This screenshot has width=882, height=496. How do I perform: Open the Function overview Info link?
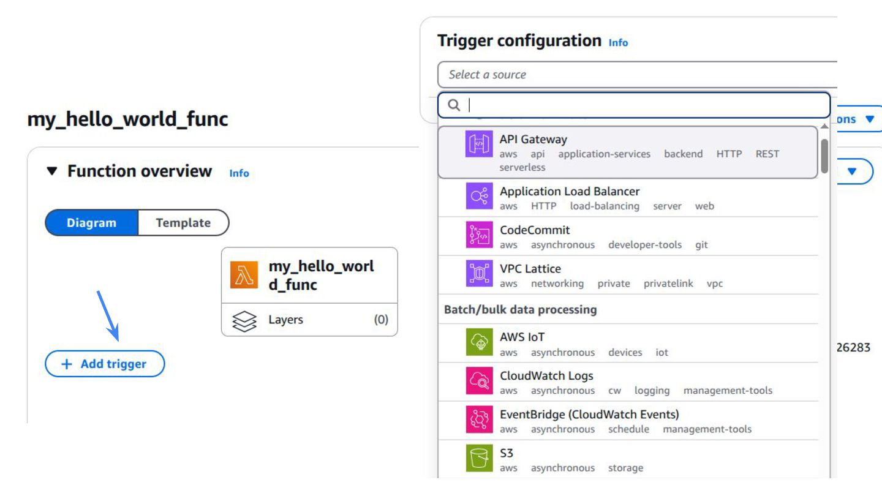[x=239, y=173]
